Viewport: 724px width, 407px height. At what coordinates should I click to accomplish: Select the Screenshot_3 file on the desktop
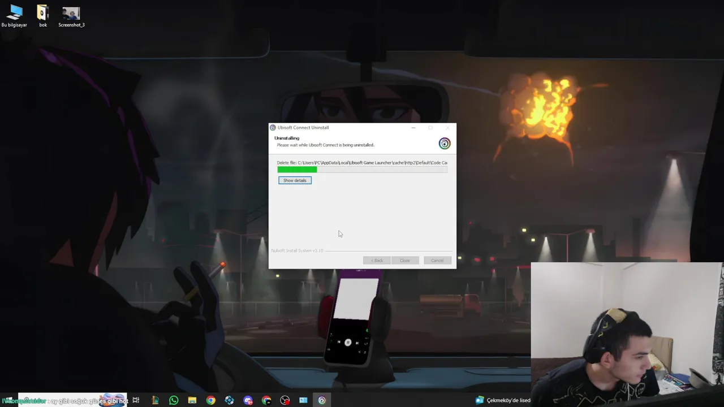point(71,16)
